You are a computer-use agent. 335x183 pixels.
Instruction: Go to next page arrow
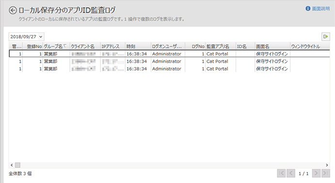coord(316,173)
